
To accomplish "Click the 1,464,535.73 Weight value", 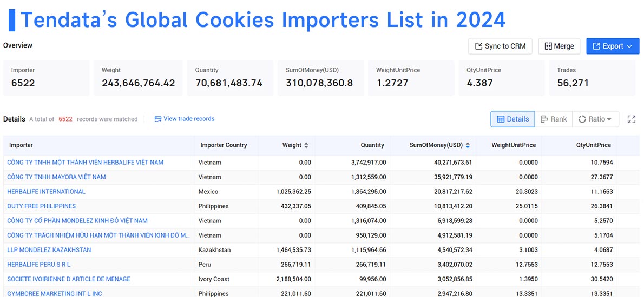I will (294, 250).
